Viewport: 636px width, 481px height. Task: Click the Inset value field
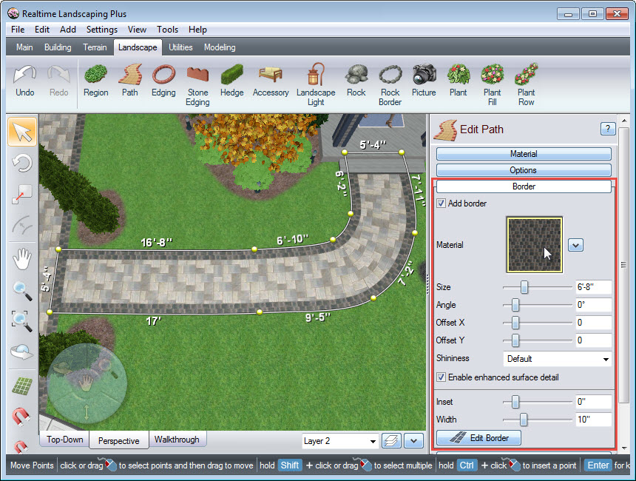(593, 401)
